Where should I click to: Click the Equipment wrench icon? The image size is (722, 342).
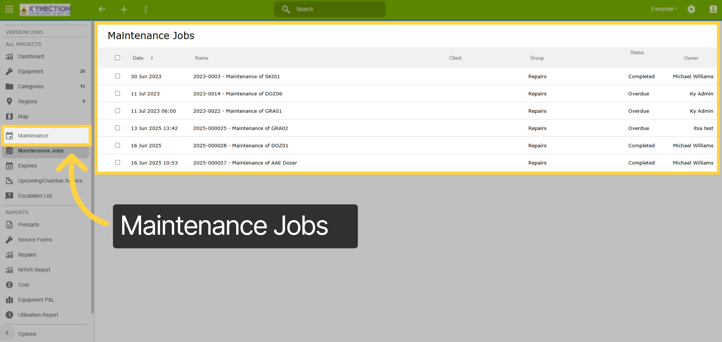point(10,72)
